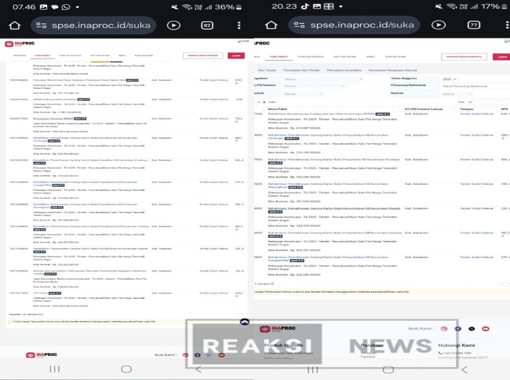Open the three-dot menu beside the 82-tab counter
Viewport: 510px width, 380px height.
239,25
